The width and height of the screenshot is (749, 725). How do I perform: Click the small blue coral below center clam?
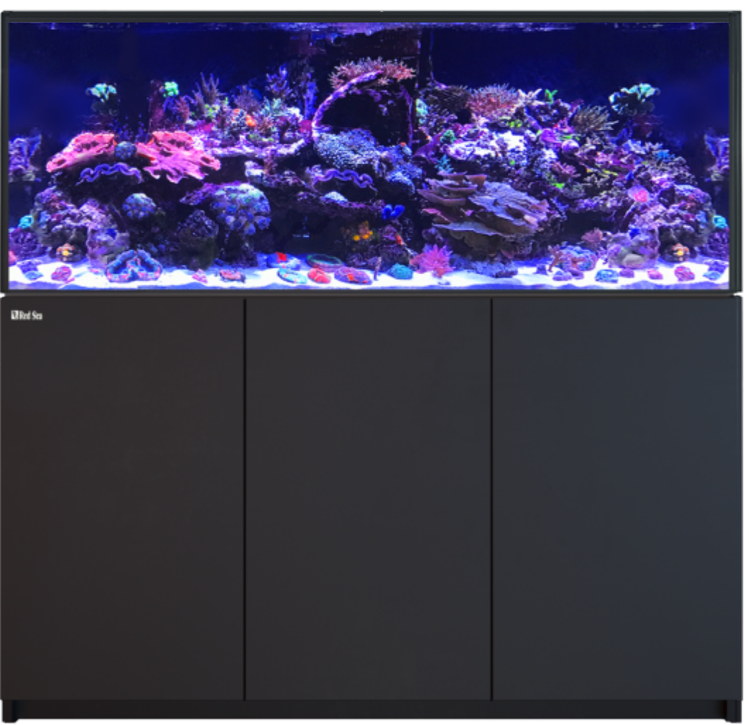coord(393,212)
